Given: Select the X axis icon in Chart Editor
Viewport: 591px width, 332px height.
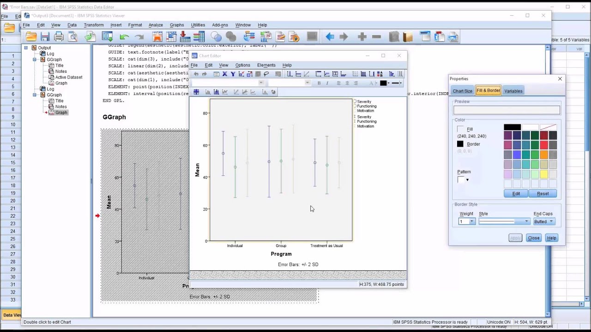Looking at the screenshot, I should [x=224, y=74].
